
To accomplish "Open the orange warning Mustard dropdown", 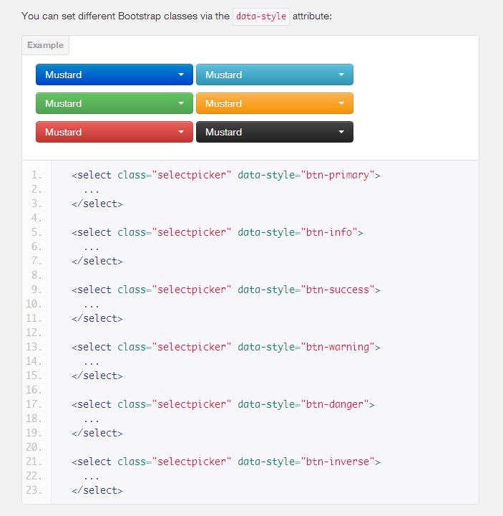I will [x=275, y=103].
